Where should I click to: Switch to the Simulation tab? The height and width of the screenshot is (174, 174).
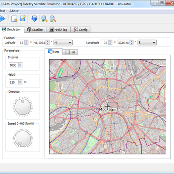coord(12,30)
